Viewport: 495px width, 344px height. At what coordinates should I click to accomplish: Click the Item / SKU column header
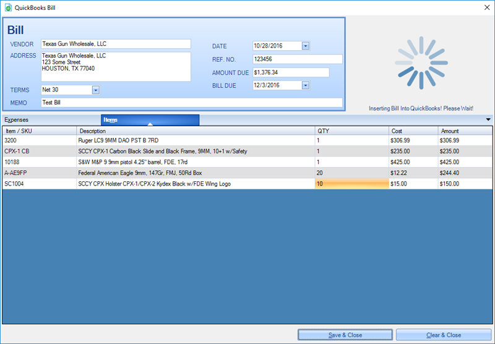40,131
